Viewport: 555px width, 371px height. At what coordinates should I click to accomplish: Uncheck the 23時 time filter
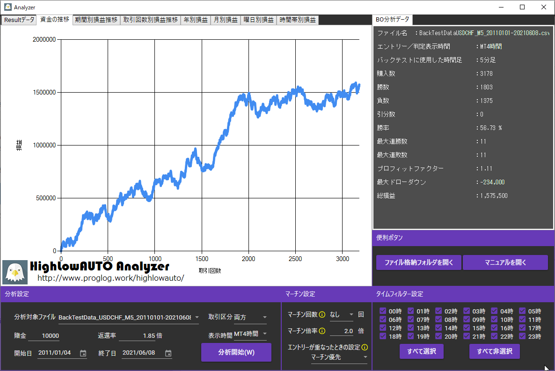click(x=522, y=336)
